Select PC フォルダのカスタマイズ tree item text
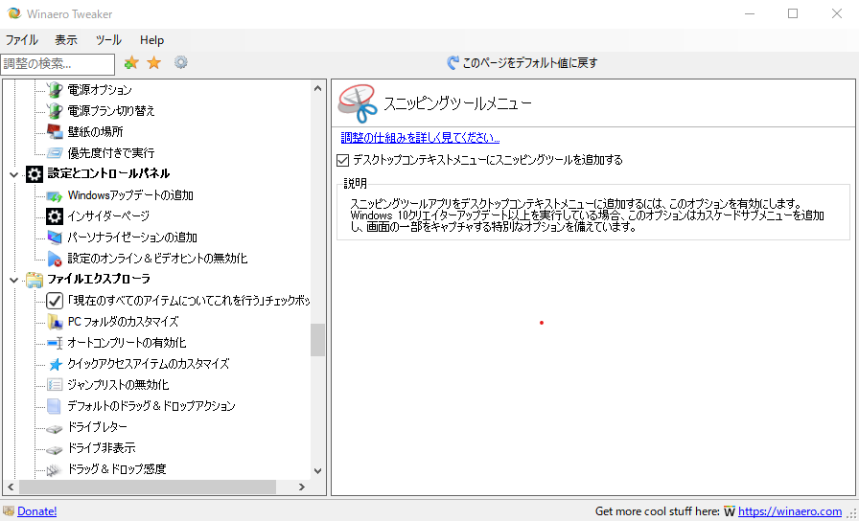The image size is (859, 521). (123, 322)
